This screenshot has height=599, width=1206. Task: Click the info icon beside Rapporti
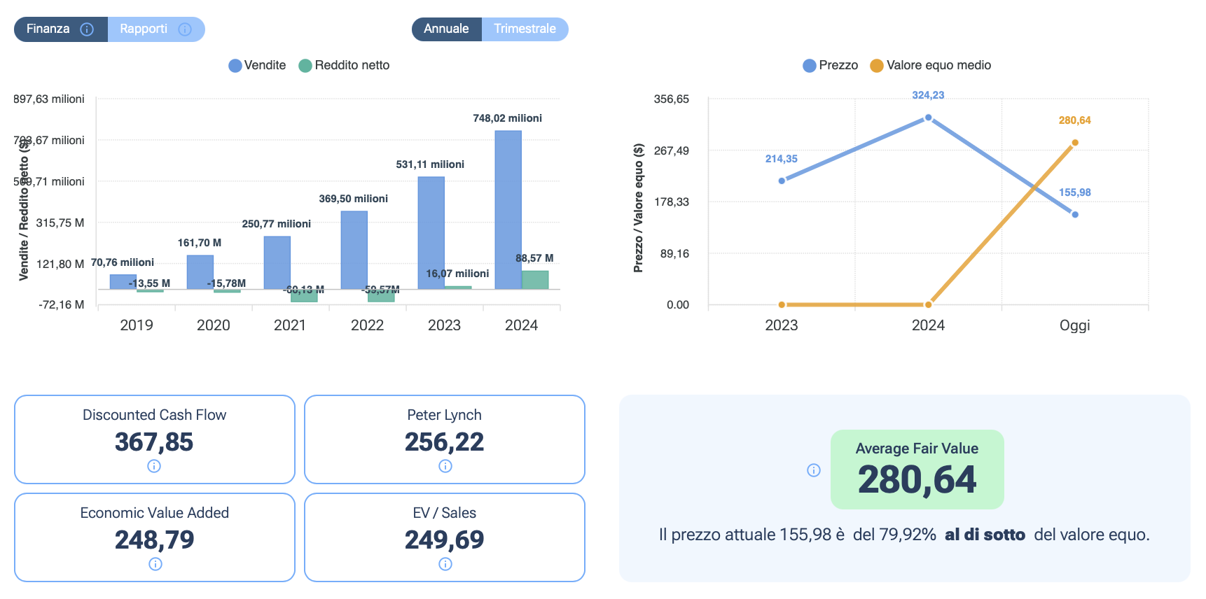(185, 29)
